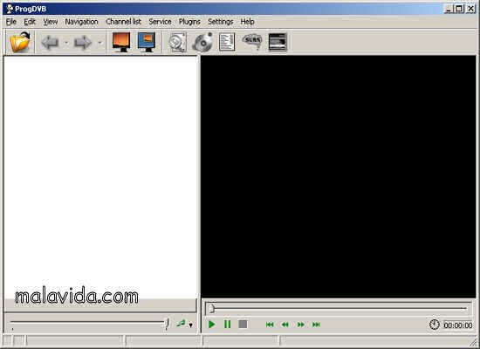Click the blue picture-in-picture monitor icon
480x349 pixels.
coord(147,42)
